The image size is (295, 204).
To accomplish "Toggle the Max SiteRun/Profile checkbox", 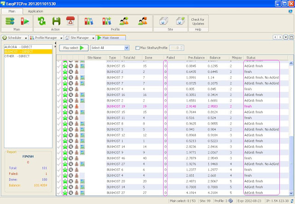I will point(137,48).
